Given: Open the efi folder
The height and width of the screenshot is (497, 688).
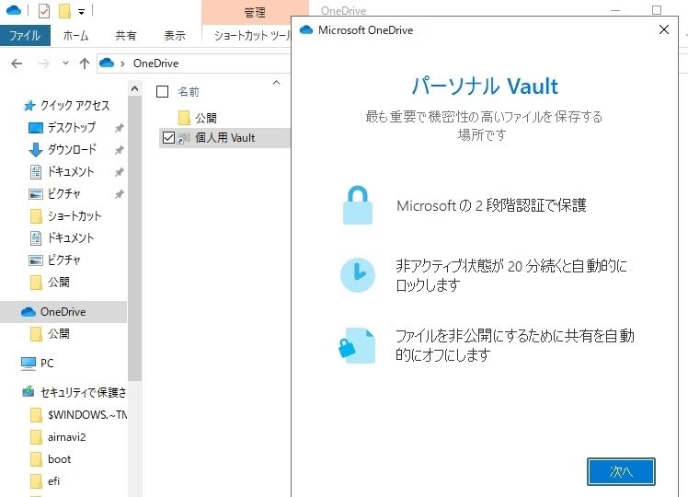Looking at the screenshot, I should pos(53,481).
